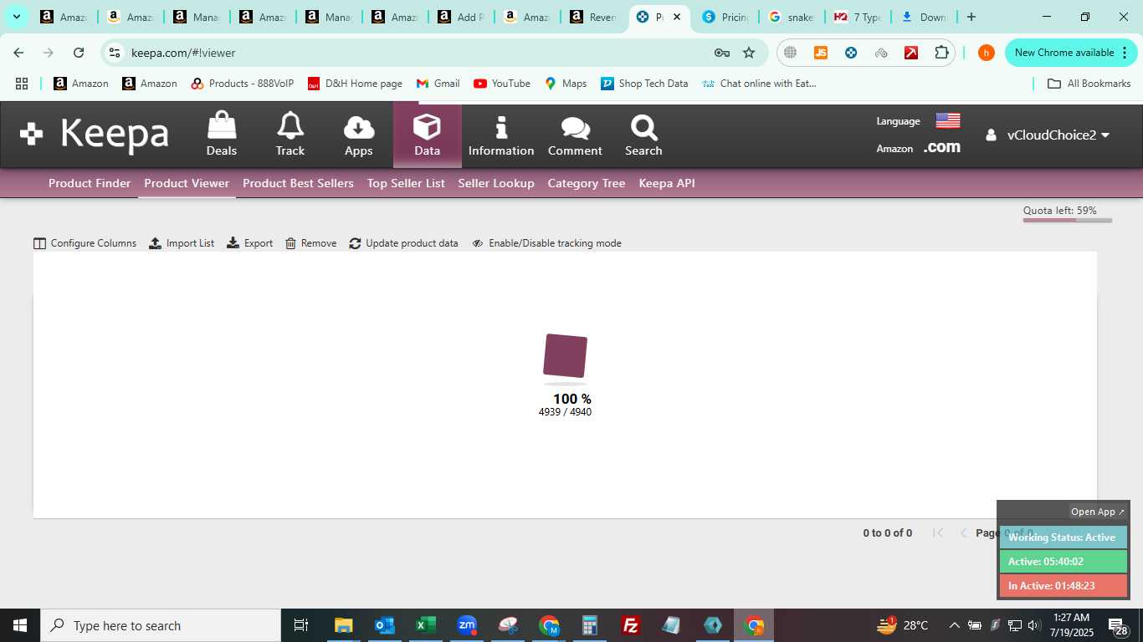1143x642 pixels.
Task: Go to Product Finder
Action: click(90, 183)
